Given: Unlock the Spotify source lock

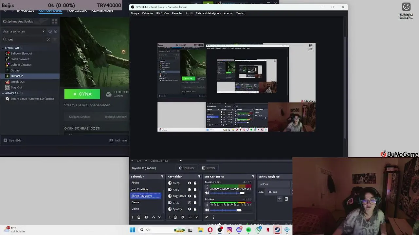Looking at the screenshot, I should (195, 209).
